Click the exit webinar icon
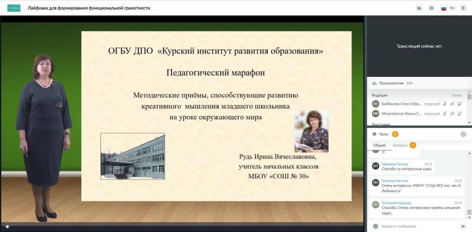Viewport: 472px width, 232px height. [x=463, y=8]
